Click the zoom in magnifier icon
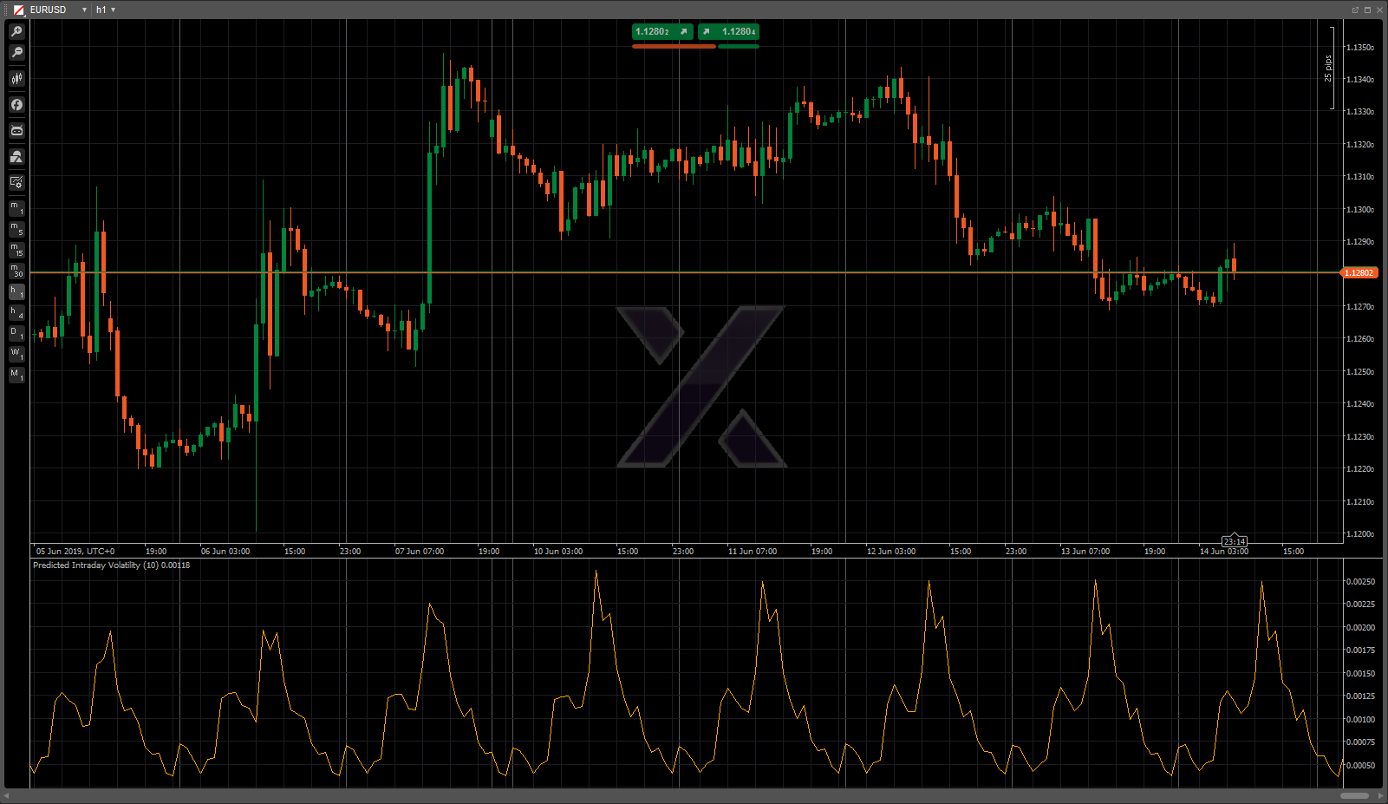Image resolution: width=1388 pixels, height=804 pixels. (16, 31)
